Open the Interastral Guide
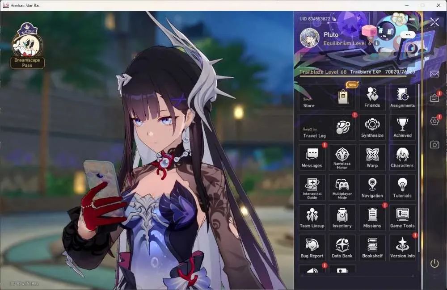Viewport: 447px width, 290px height. coord(312,188)
